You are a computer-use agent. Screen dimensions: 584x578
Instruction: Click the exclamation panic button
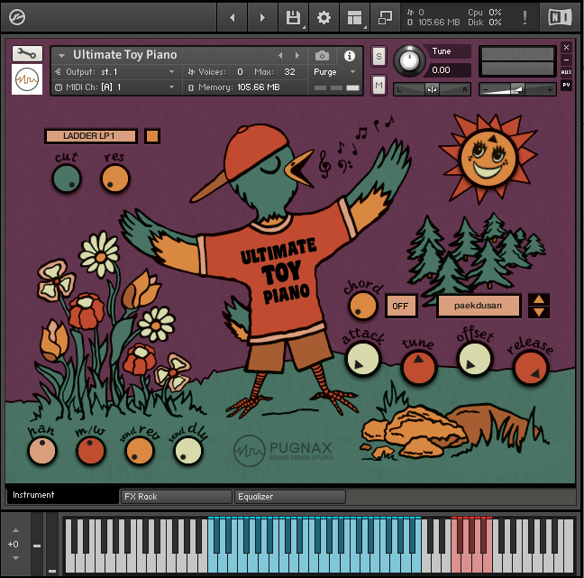tap(525, 17)
